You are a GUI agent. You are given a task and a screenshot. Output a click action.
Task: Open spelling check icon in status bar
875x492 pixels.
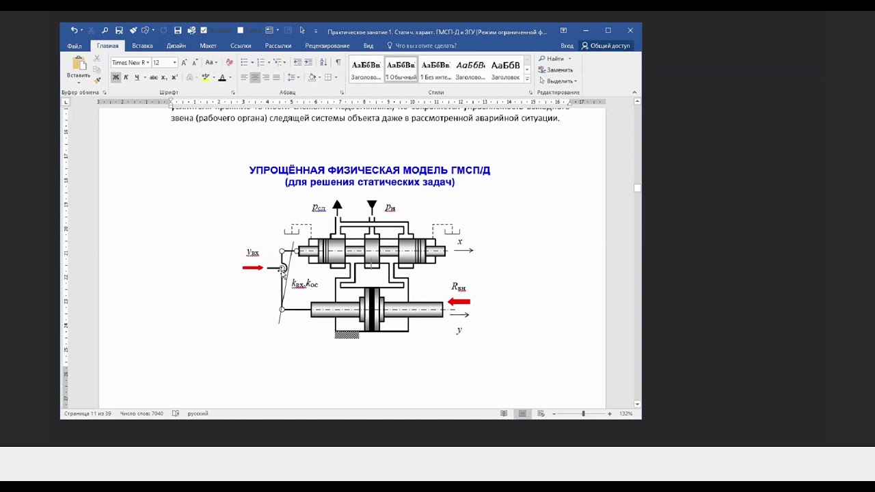pos(176,413)
